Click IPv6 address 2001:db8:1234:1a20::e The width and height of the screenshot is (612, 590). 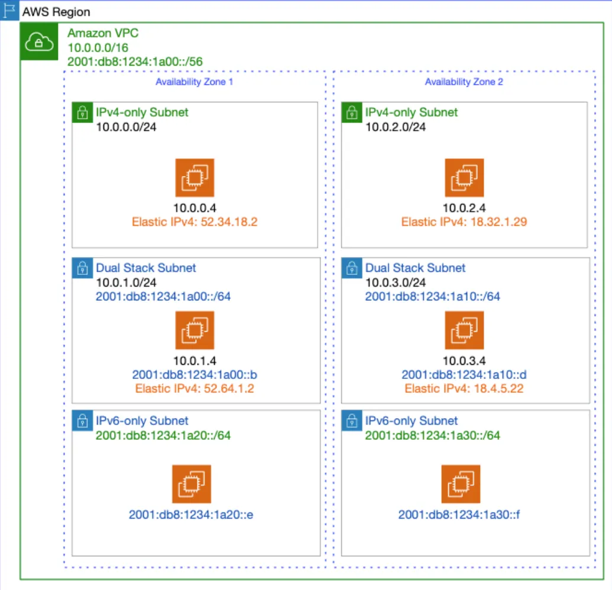[x=191, y=515]
